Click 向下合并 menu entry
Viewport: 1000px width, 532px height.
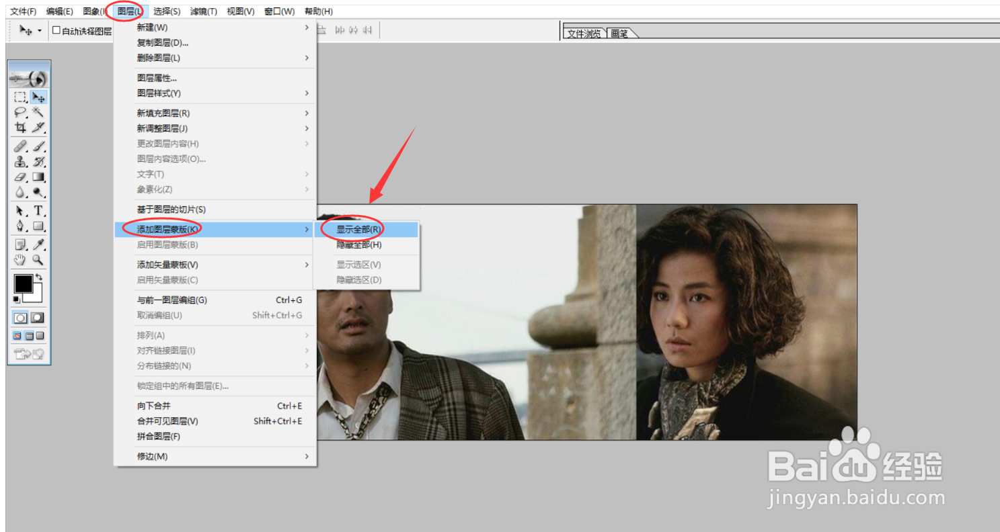215,406
